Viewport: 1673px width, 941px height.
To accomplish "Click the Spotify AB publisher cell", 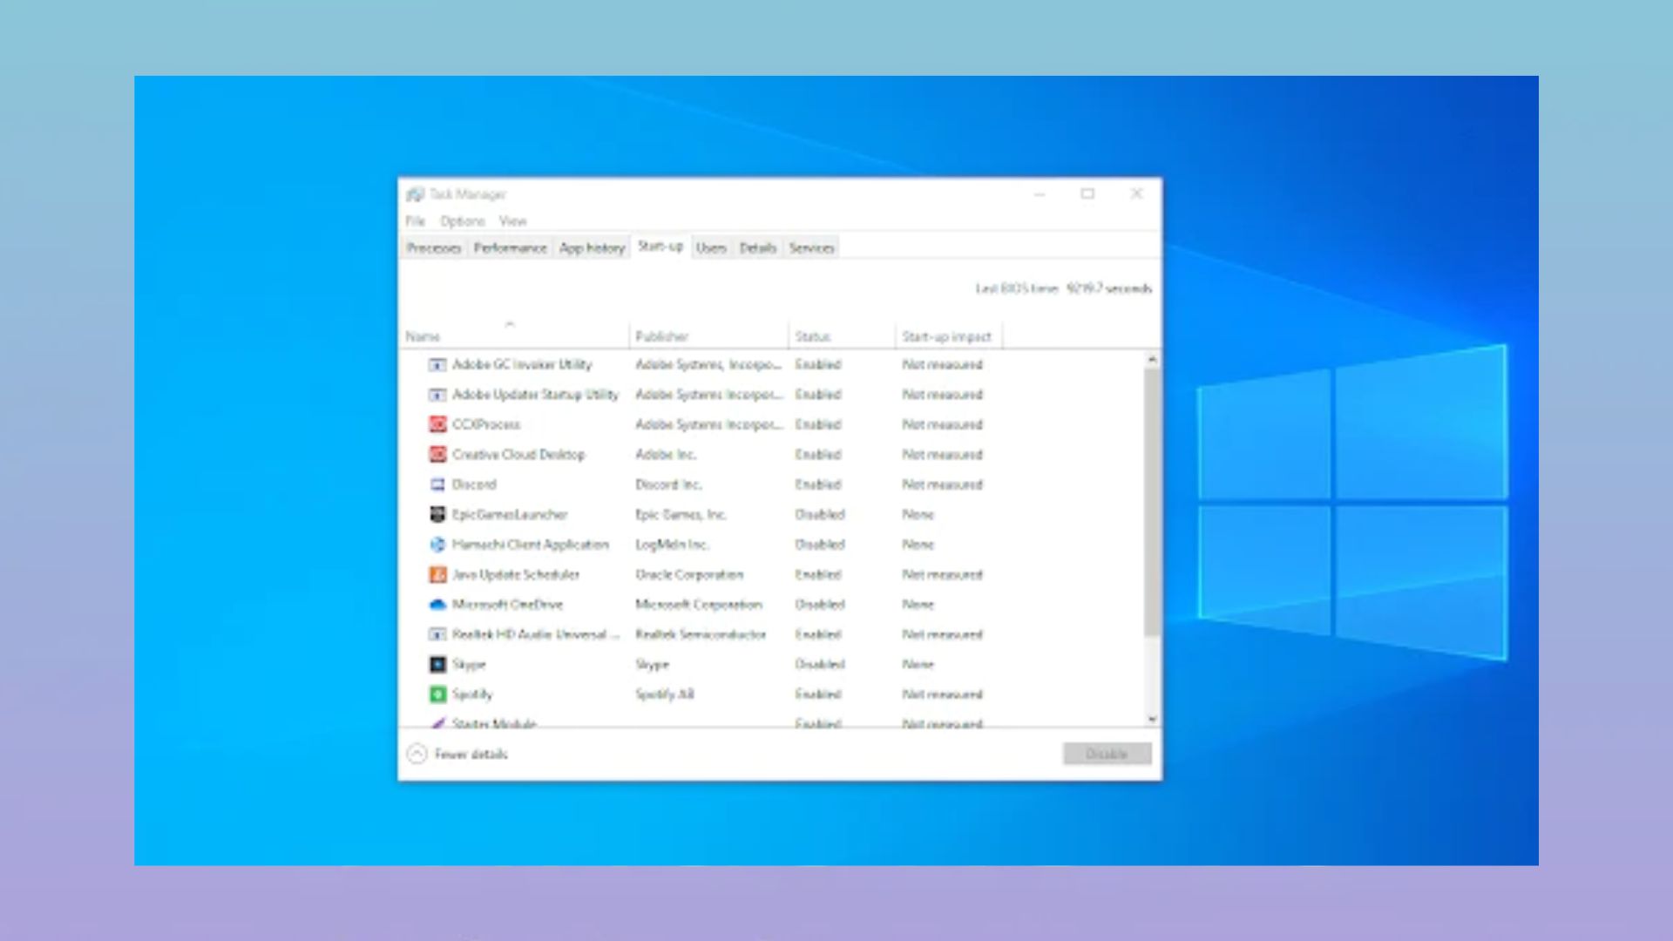I will [665, 694].
